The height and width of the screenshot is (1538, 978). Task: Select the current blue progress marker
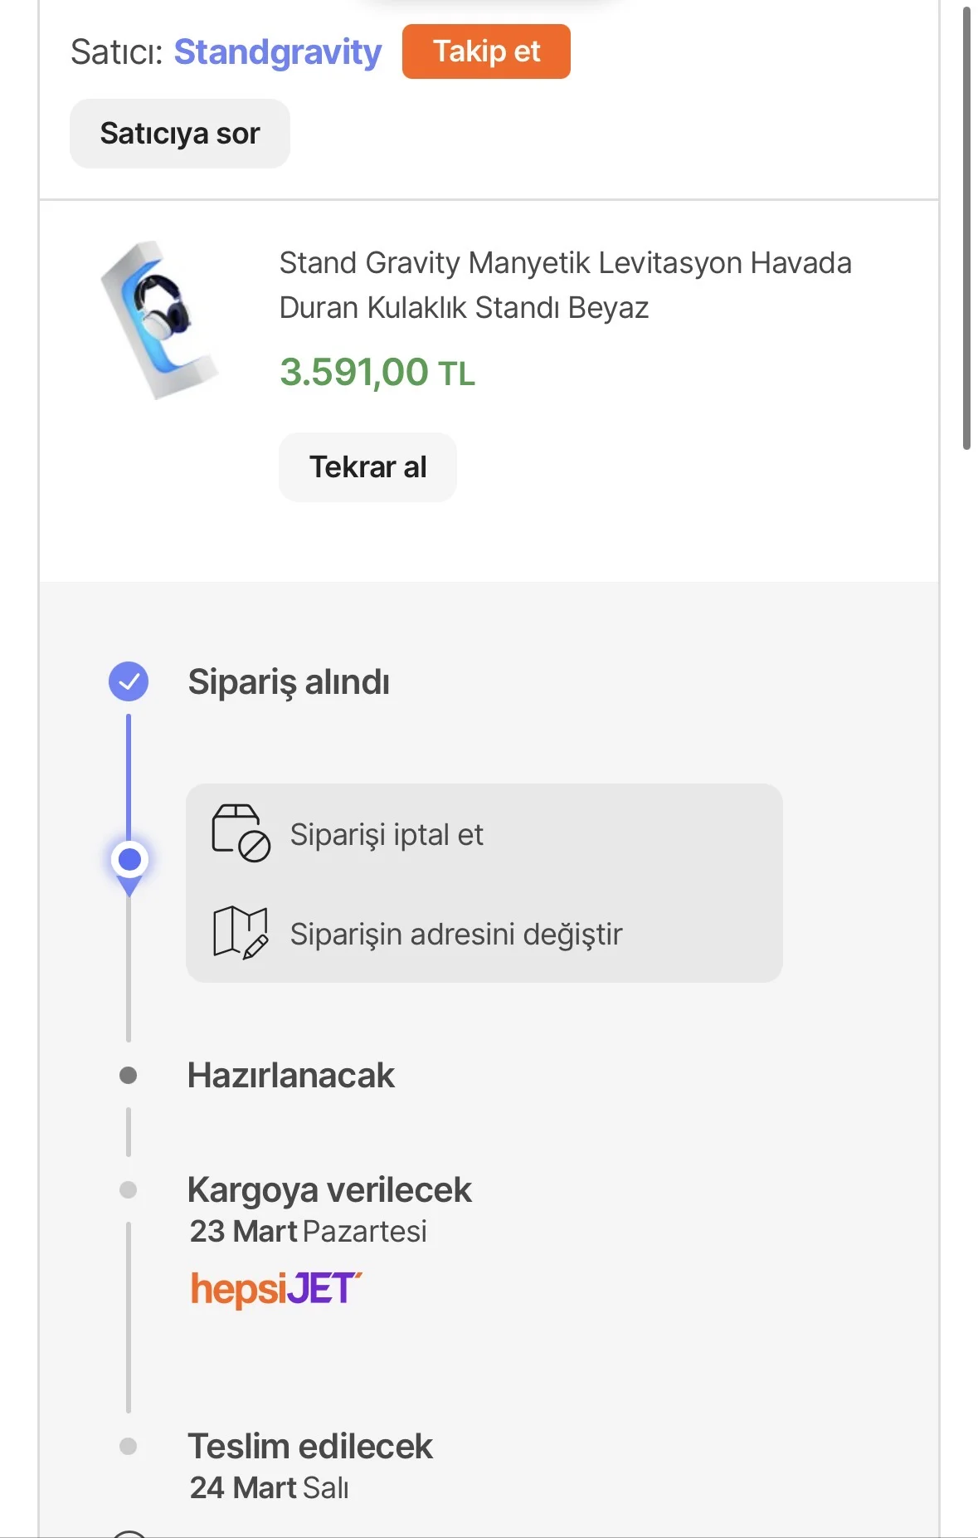coord(129,860)
